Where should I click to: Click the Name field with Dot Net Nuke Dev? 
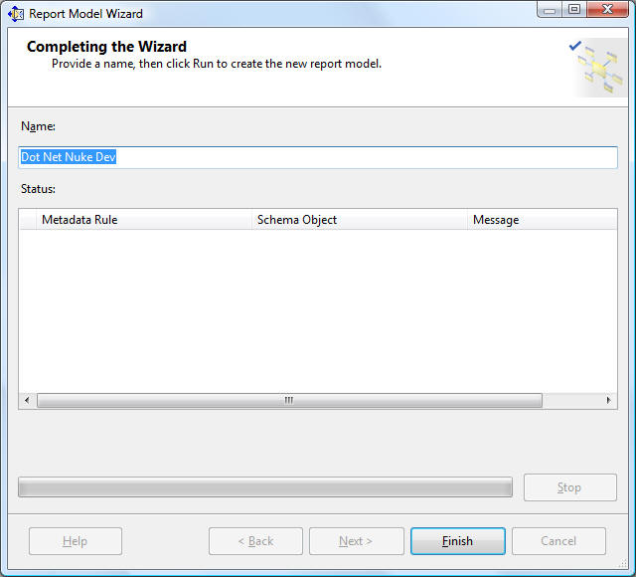click(318, 157)
